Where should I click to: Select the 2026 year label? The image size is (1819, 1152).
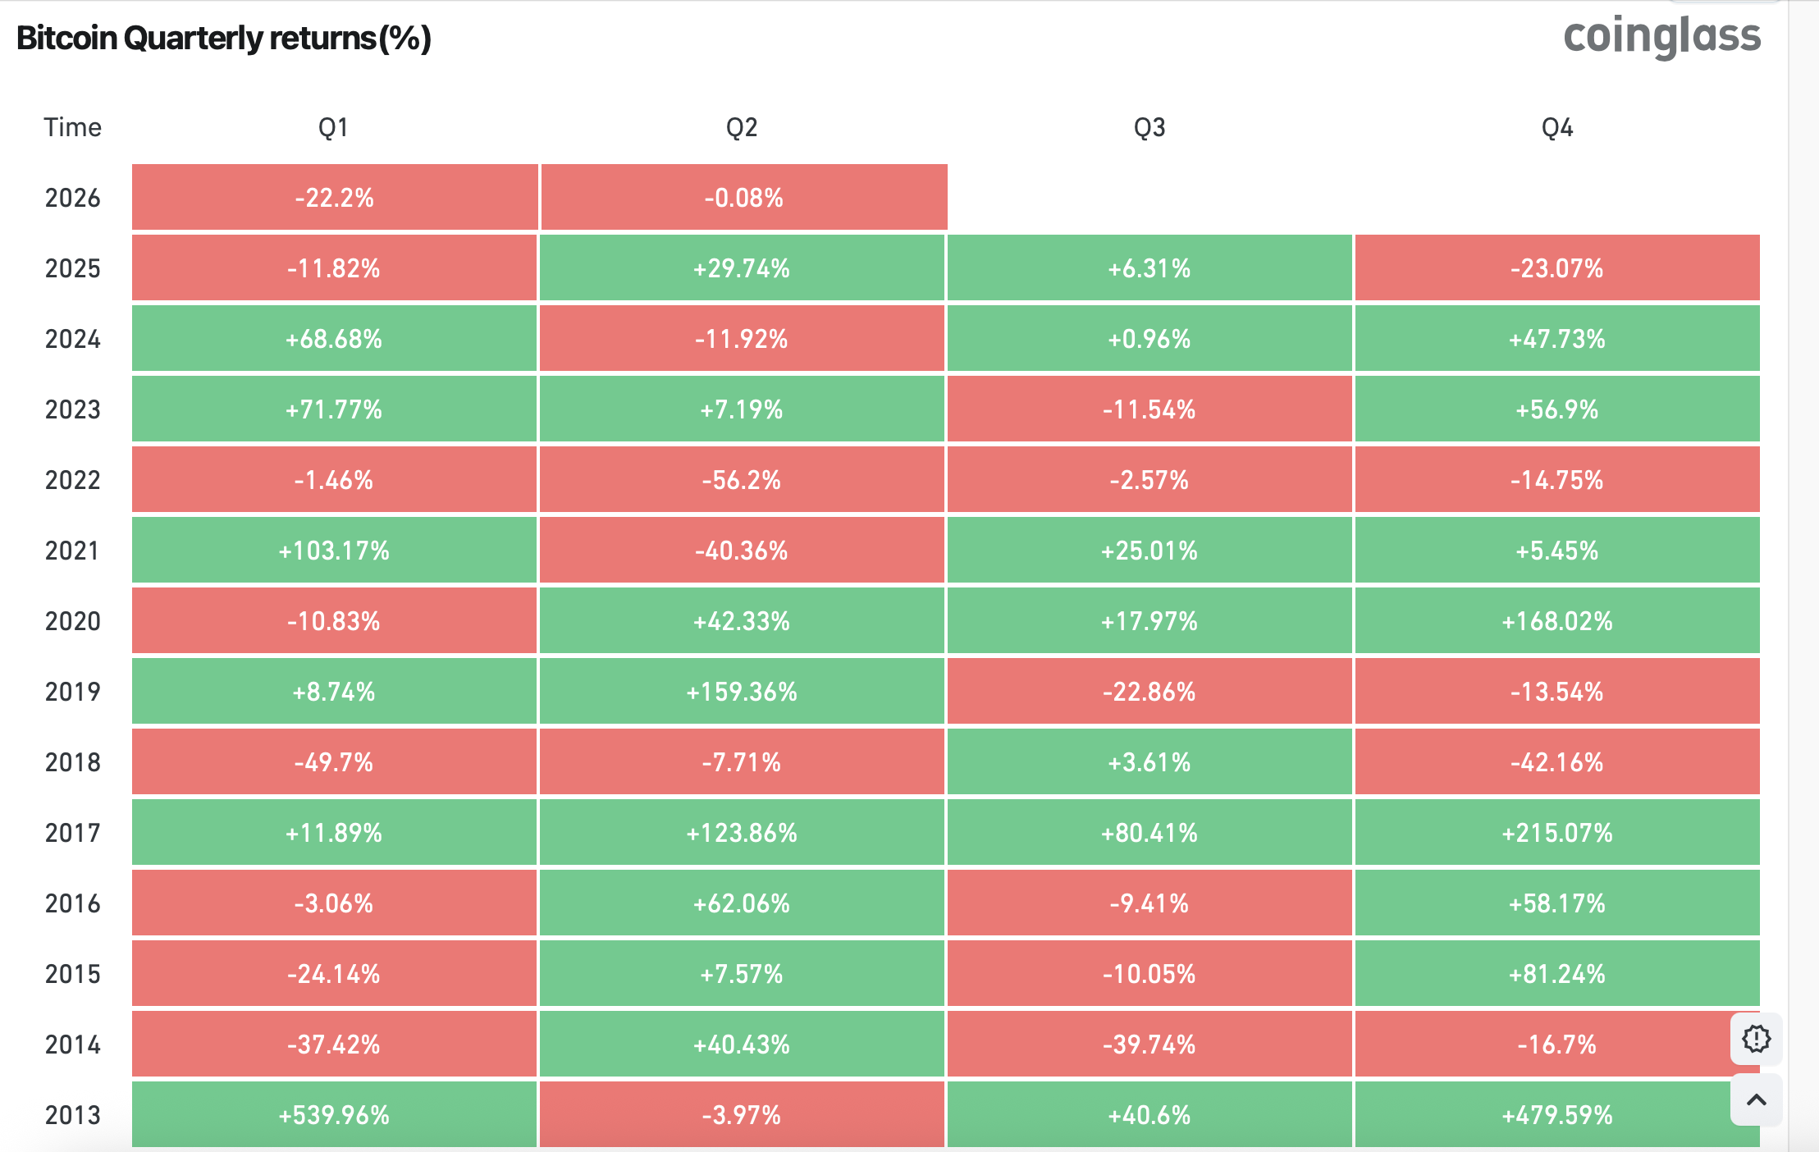(x=72, y=197)
